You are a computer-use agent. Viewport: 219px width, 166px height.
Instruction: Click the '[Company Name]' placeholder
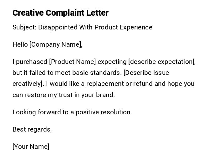[56, 44]
